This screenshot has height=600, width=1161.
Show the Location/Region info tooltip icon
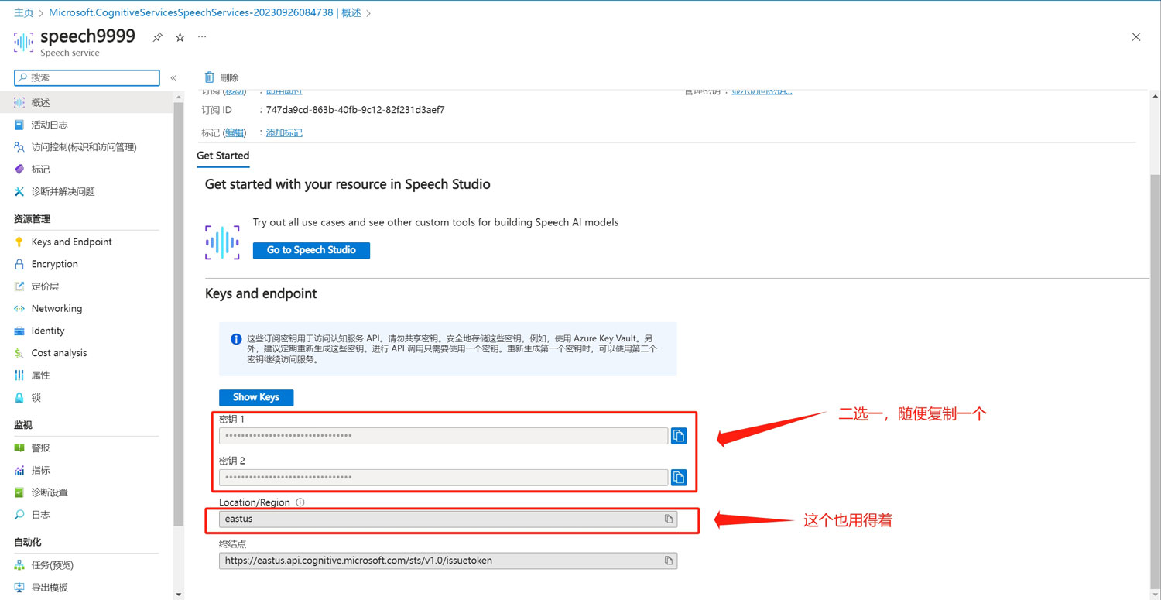(x=300, y=502)
